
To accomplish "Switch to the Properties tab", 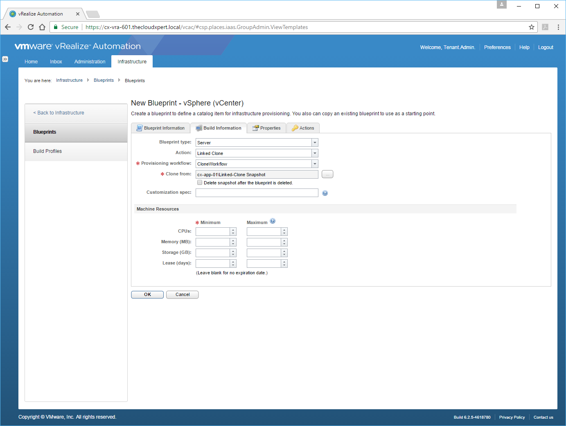I will (266, 128).
